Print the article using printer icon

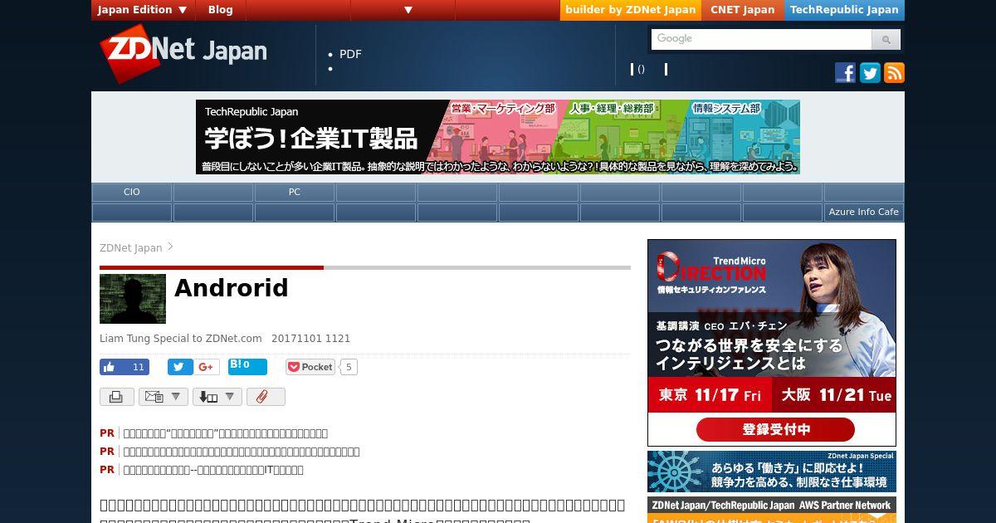(117, 397)
